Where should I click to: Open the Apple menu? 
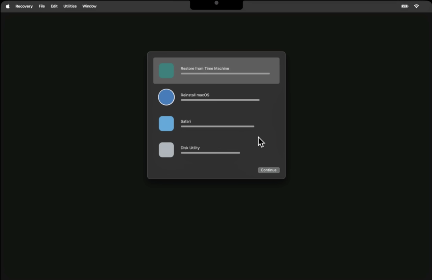click(x=7, y=6)
